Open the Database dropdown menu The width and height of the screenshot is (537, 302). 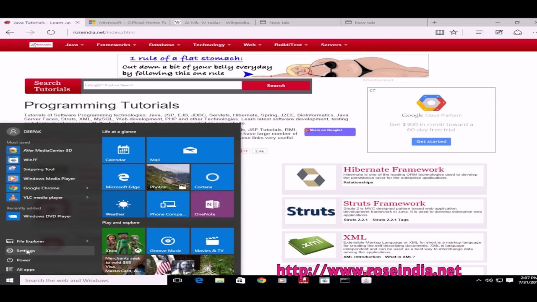point(164,45)
